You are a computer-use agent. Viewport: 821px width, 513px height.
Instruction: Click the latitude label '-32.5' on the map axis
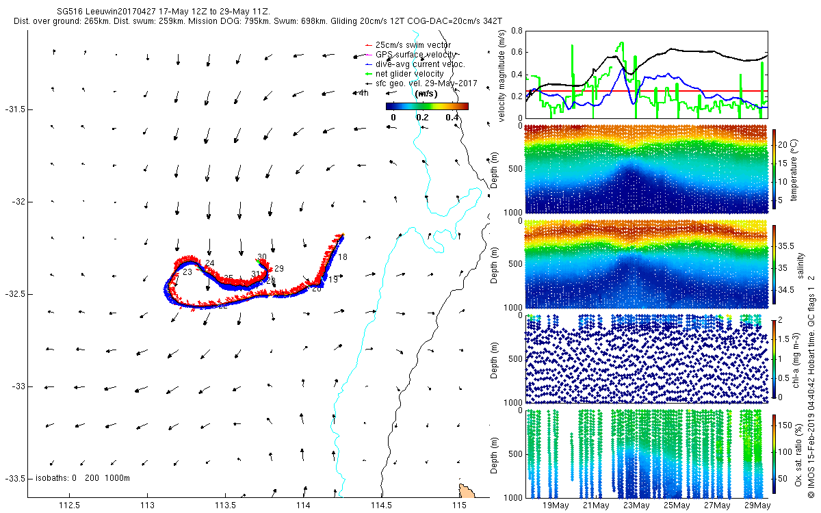[x=15, y=294]
